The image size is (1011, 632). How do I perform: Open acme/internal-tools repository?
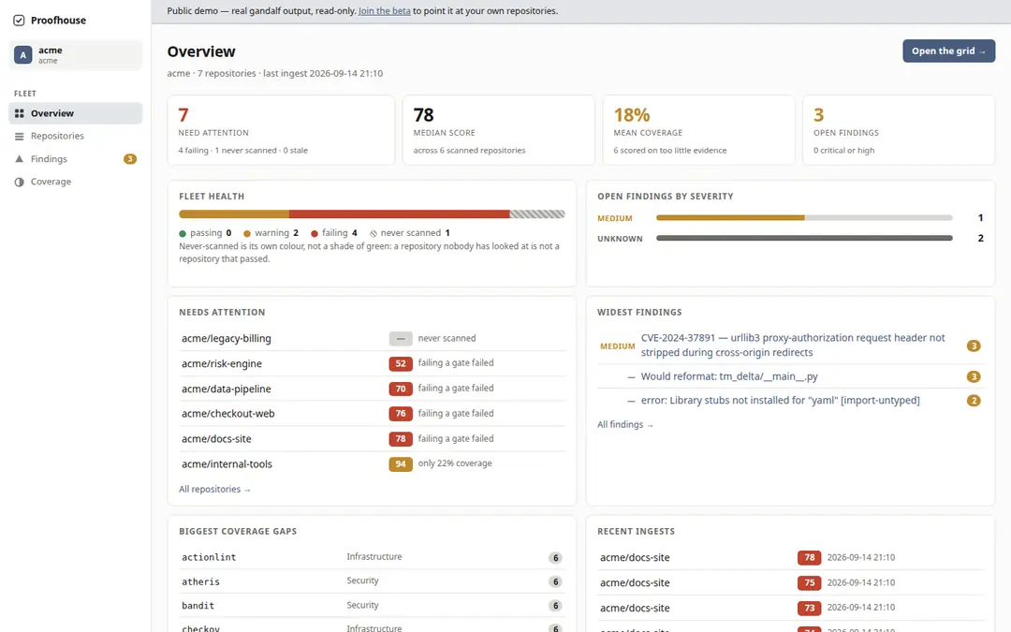(x=227, y=463)
